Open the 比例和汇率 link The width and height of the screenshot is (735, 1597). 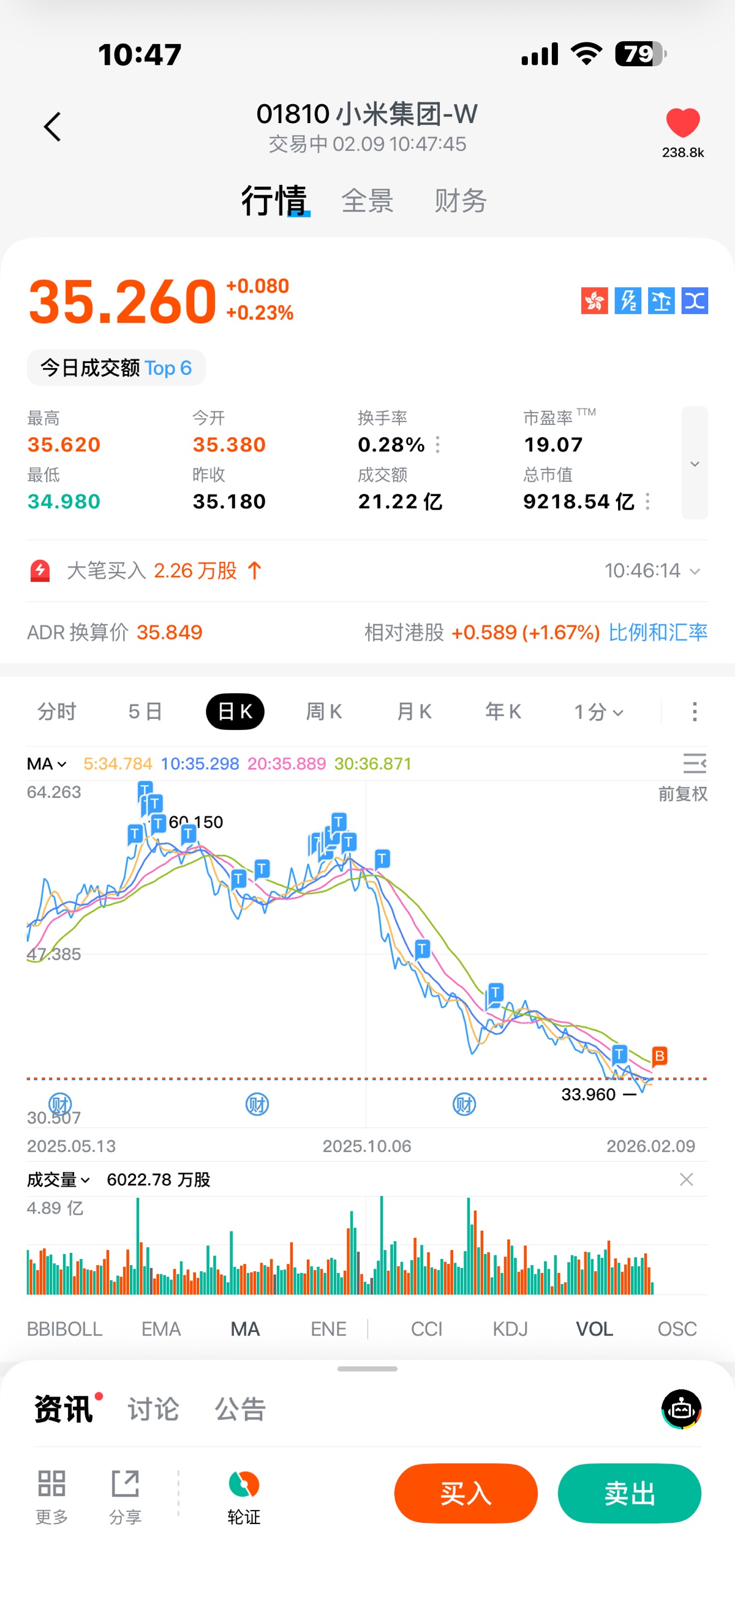[x=657, y=633]
